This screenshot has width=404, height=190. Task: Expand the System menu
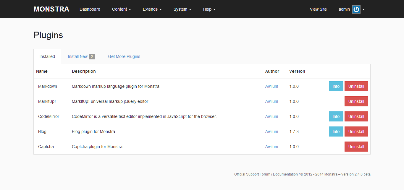coord(182,9)
